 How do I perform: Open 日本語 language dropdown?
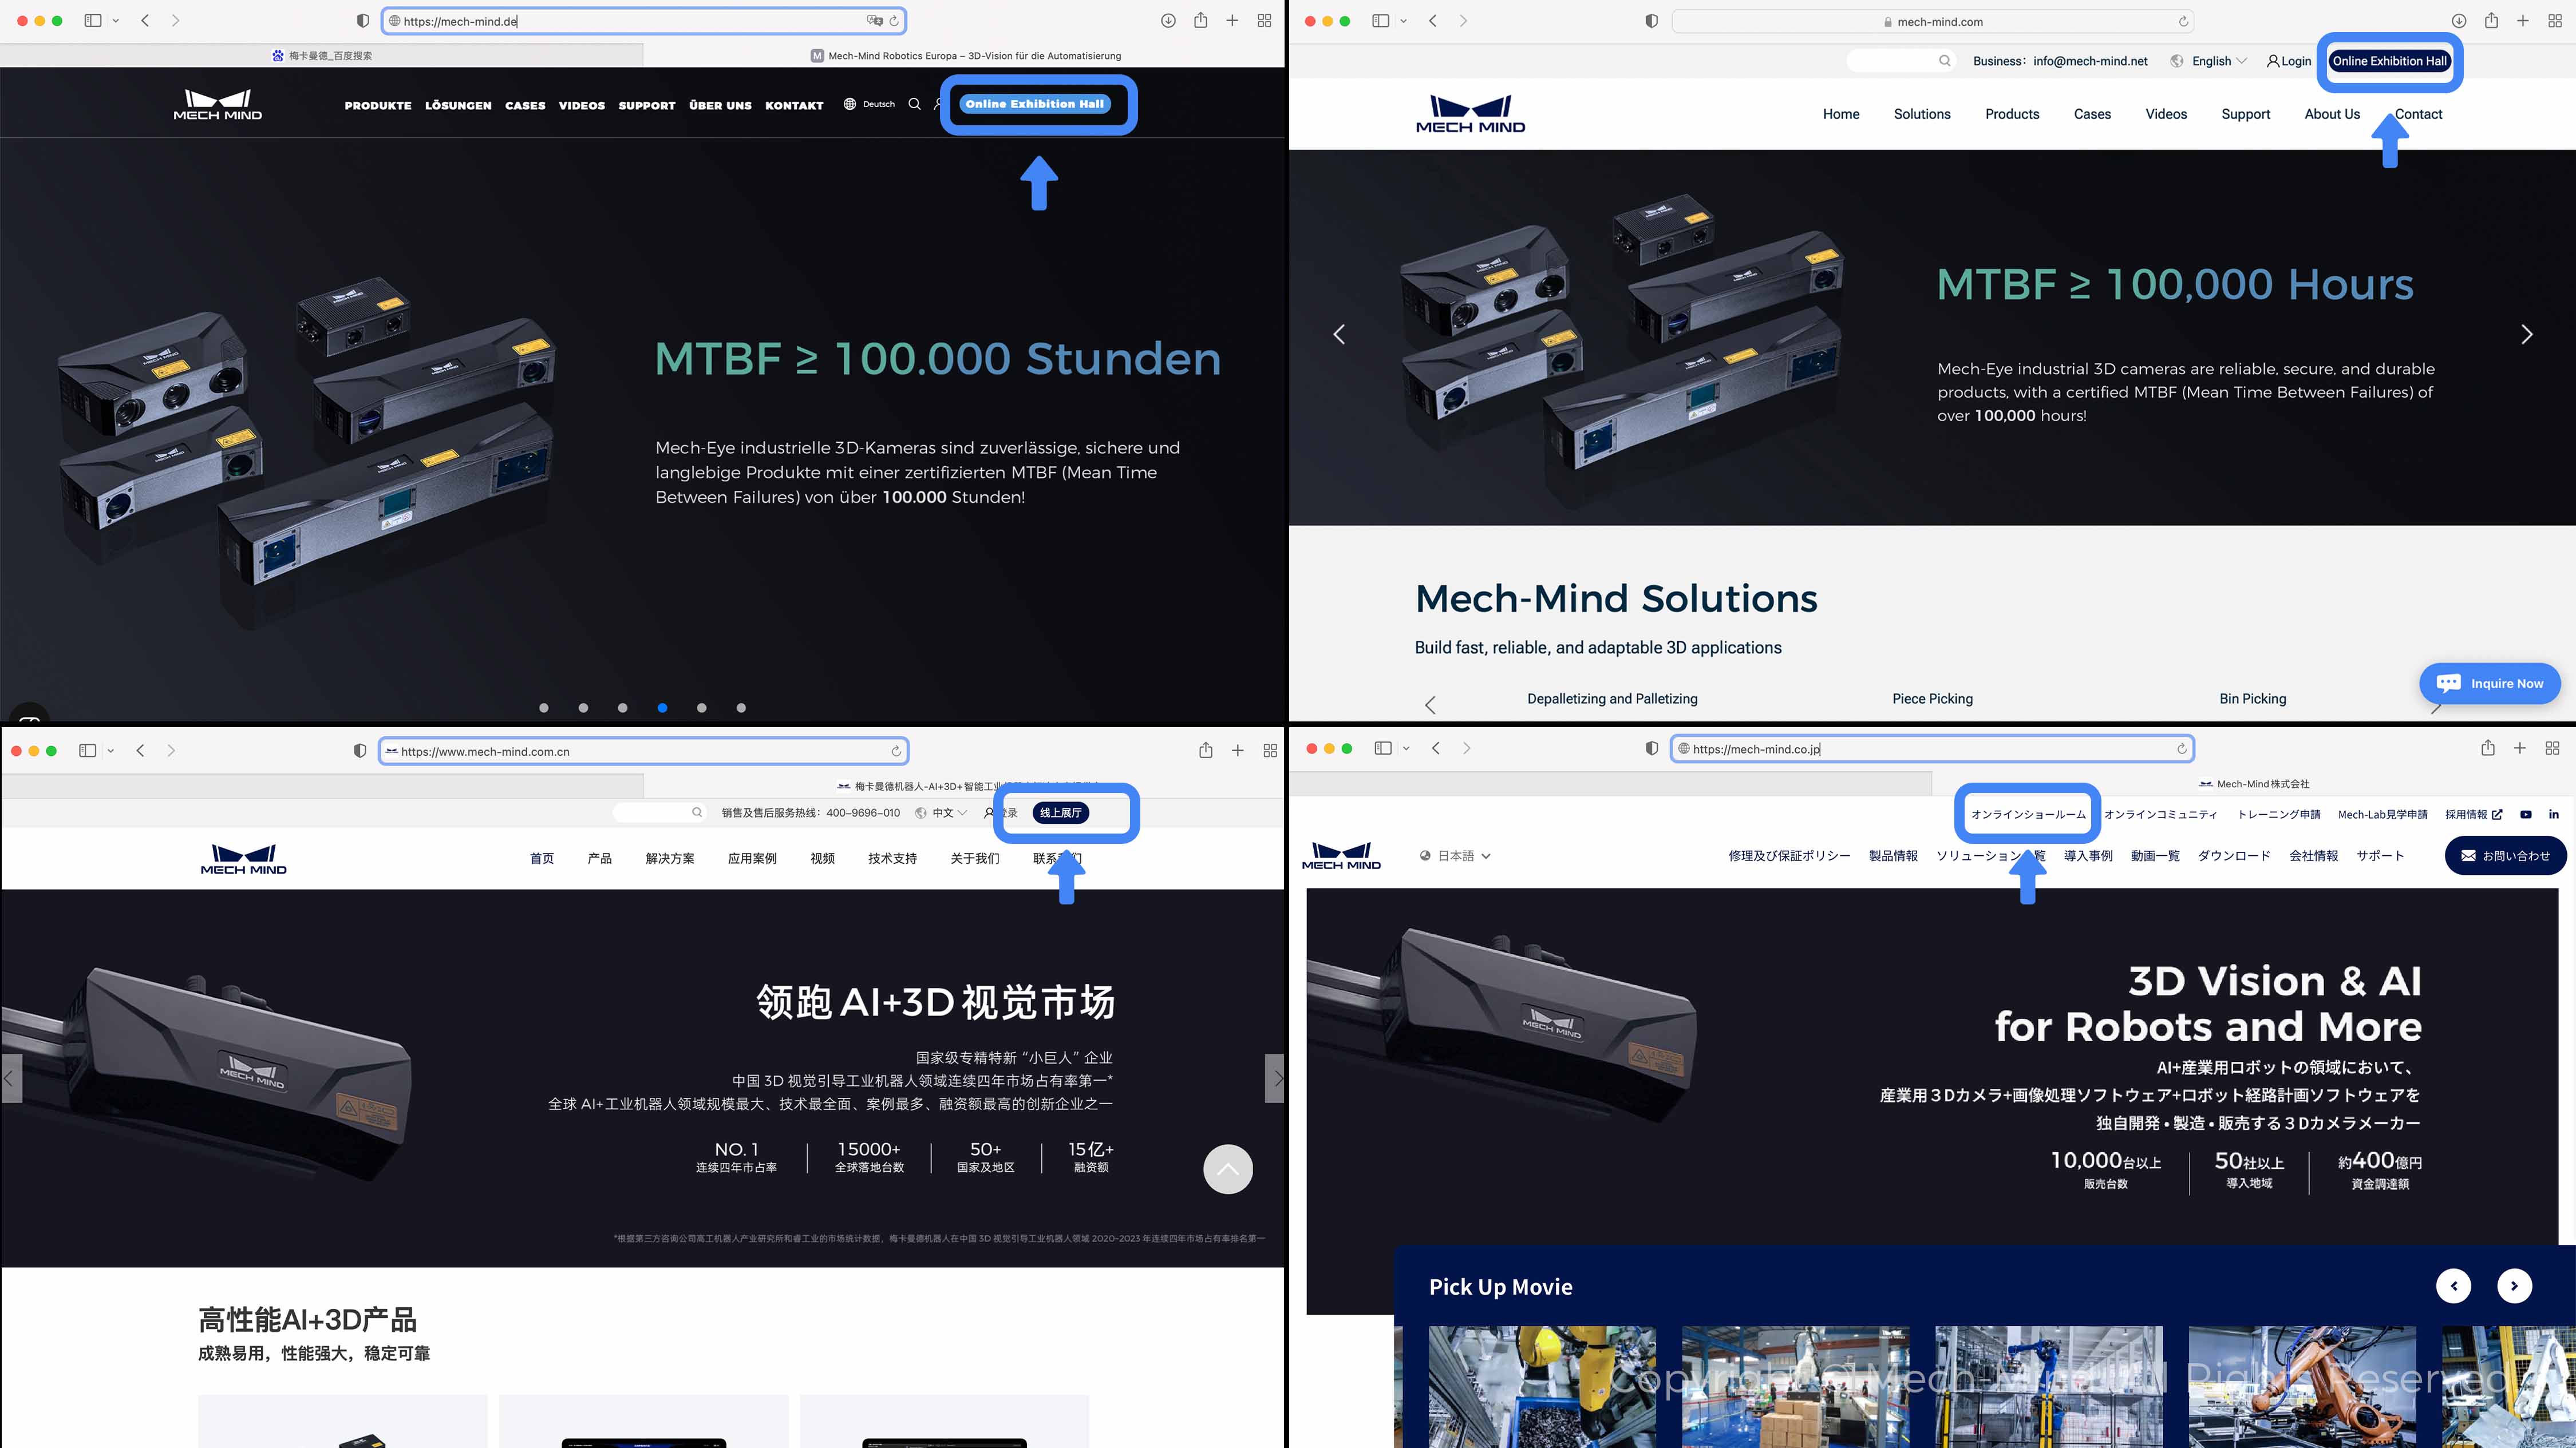(x=1455, y=855)
